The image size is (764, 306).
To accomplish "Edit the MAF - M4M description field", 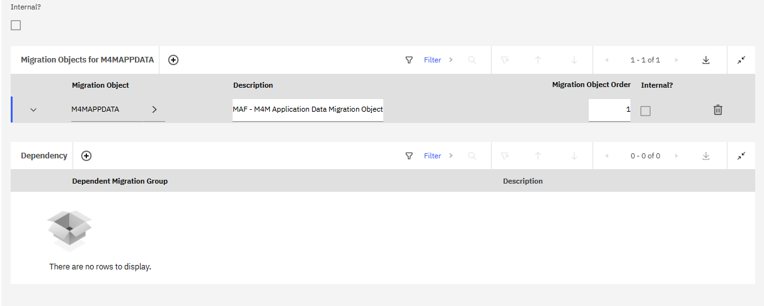I will pyautogui.click(x=308, y=109).
